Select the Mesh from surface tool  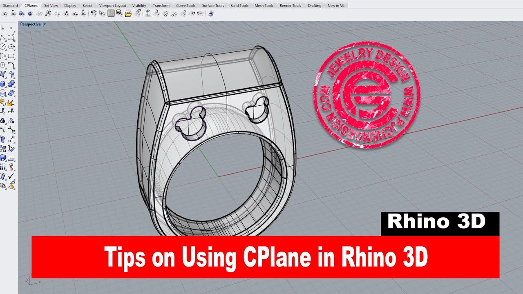point(11,93)
